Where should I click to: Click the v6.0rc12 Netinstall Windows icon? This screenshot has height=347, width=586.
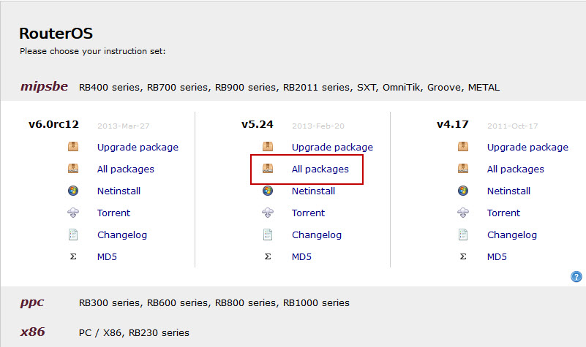(73, 191)
